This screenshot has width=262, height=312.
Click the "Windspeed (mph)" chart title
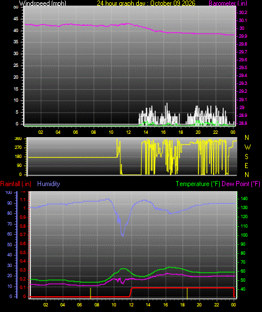tap(43, 3)
